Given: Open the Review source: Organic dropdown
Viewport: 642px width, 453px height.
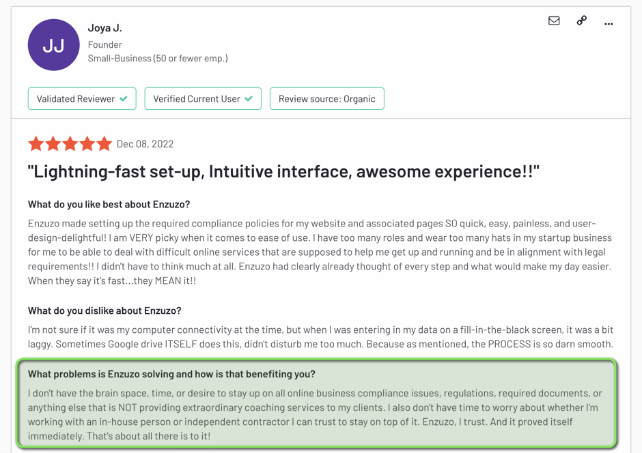Looking at the screenshot, I should click(326, 98).
